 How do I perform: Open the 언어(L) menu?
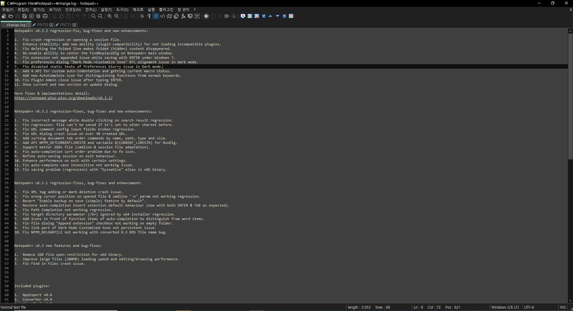(91, 10)
